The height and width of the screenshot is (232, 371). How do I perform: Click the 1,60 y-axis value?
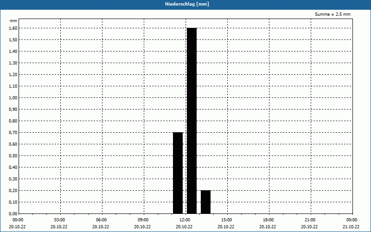point(13,28)
